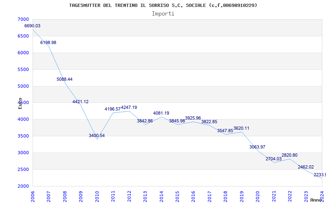Screen dimensions: 326x204
Task: Click the data label 3547.85
Action: point(225,131)
